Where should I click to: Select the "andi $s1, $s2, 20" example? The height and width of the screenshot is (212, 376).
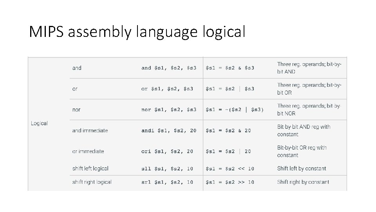pyautogui.click(x=169, y=130)
